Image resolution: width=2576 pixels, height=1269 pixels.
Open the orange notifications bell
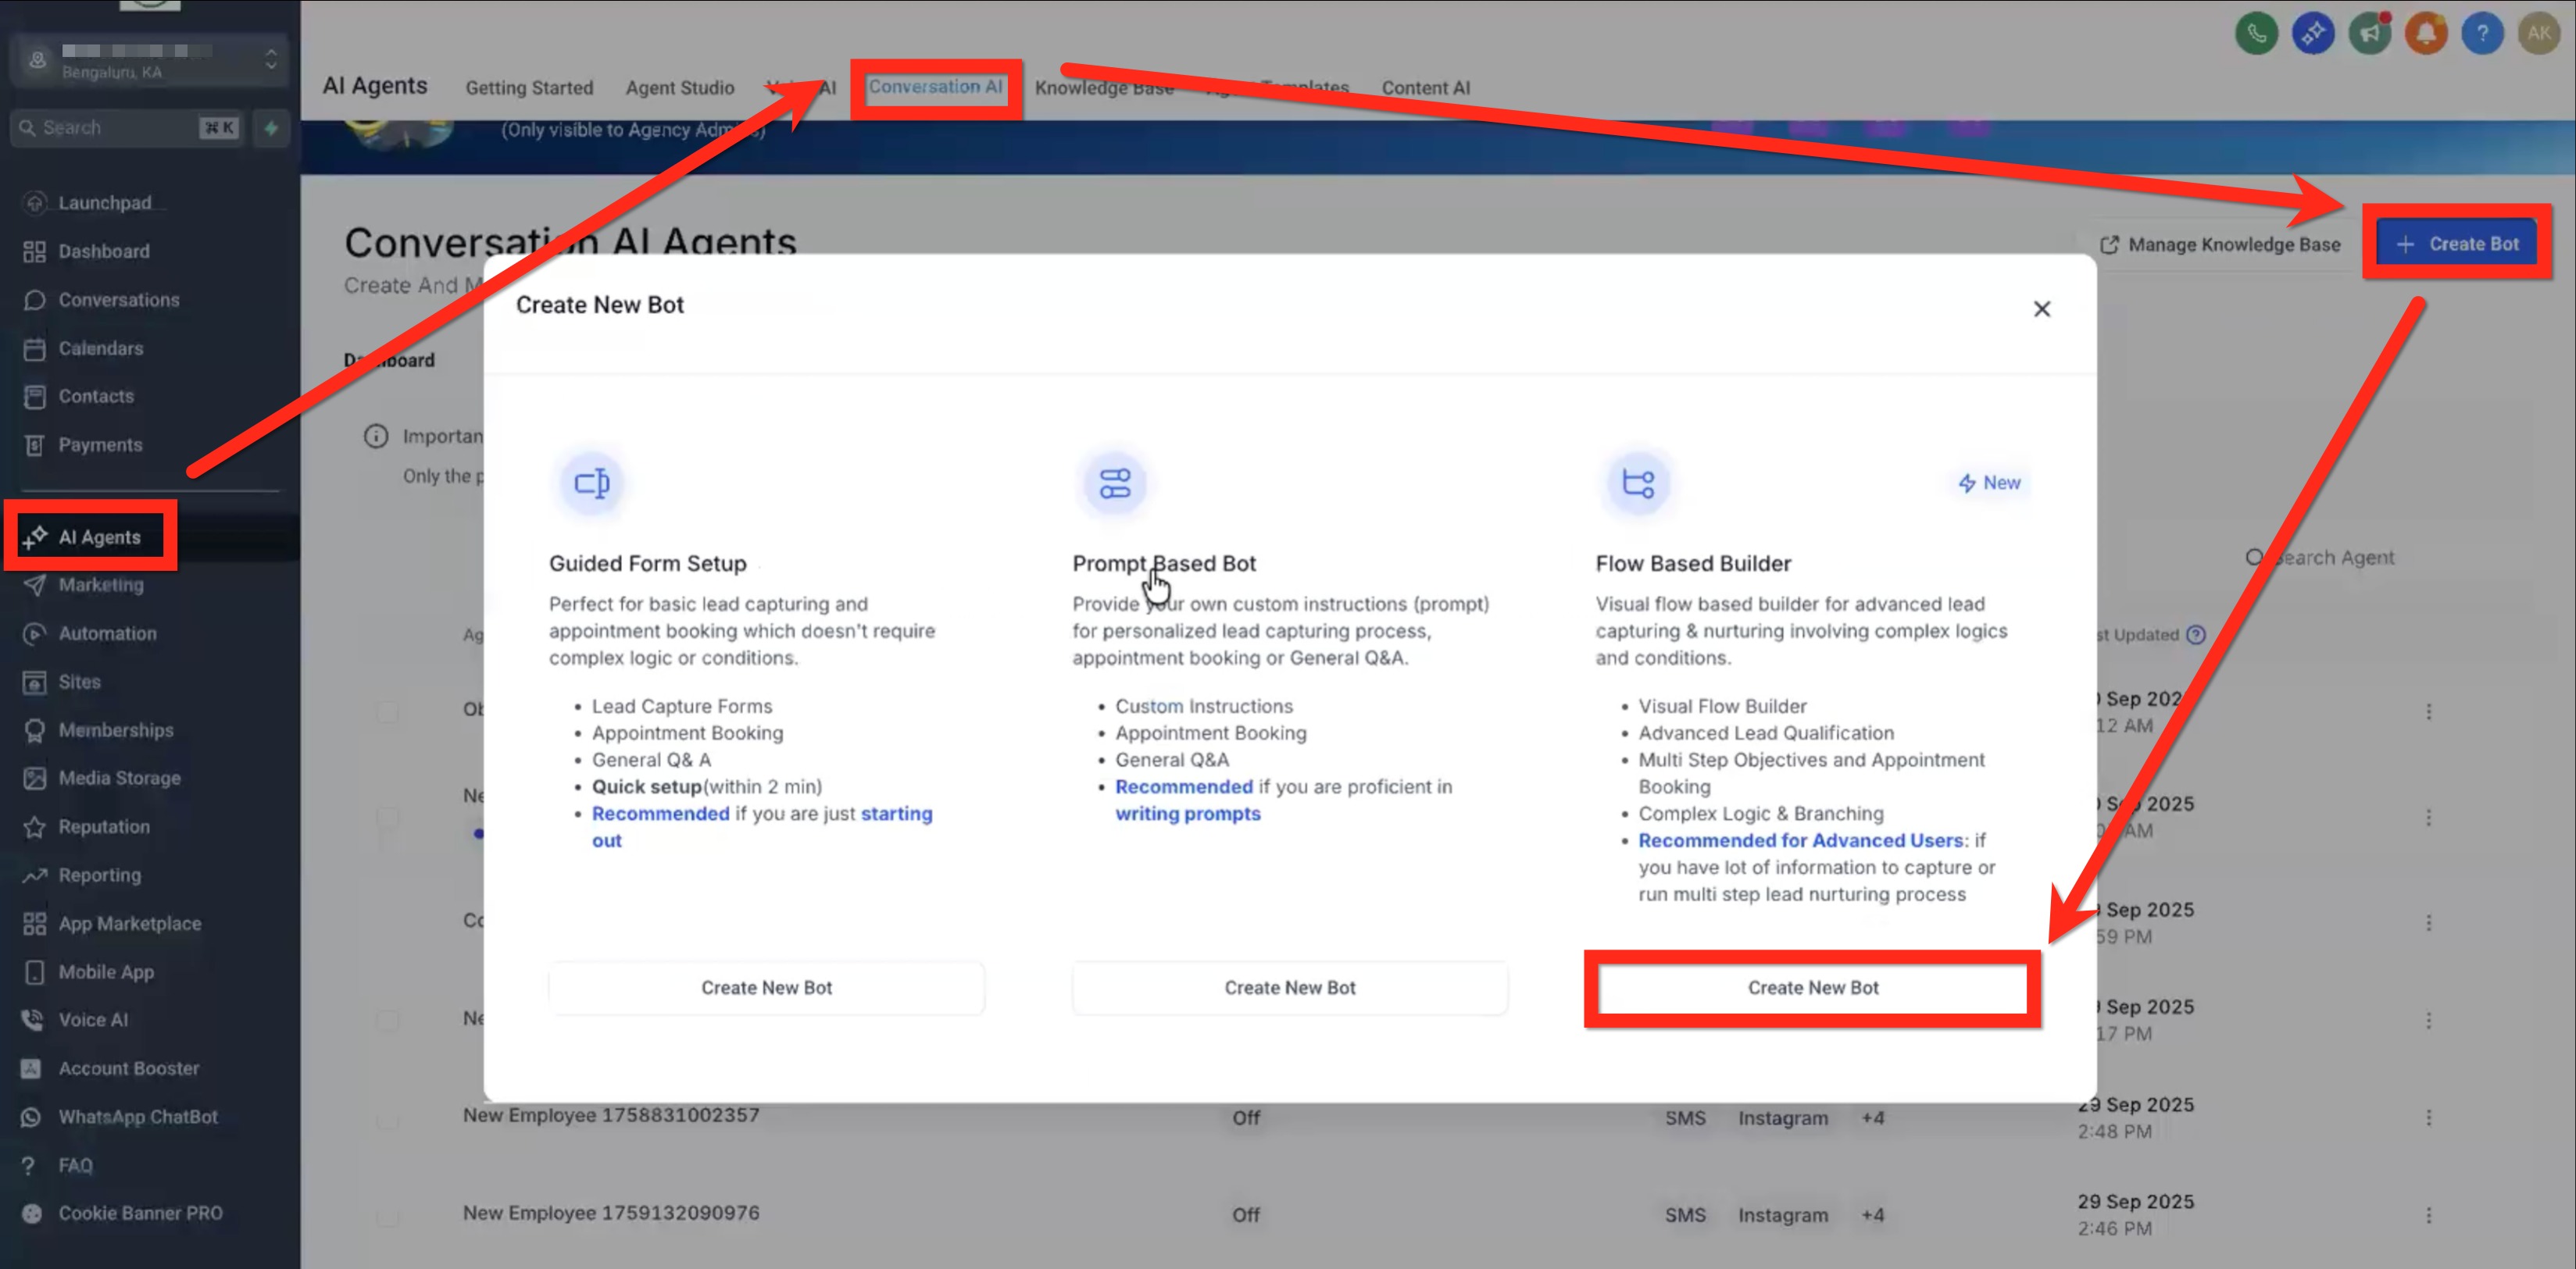[2425, 34]
